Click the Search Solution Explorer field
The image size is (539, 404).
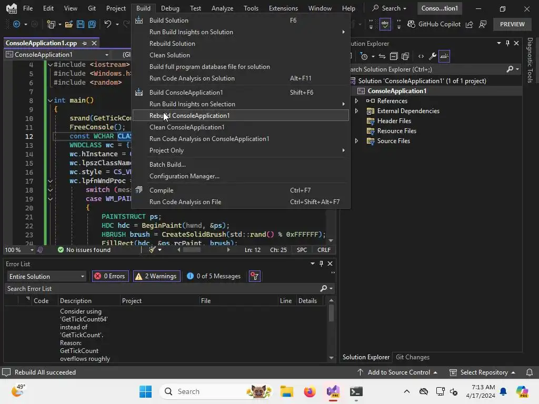coord(426,69)
